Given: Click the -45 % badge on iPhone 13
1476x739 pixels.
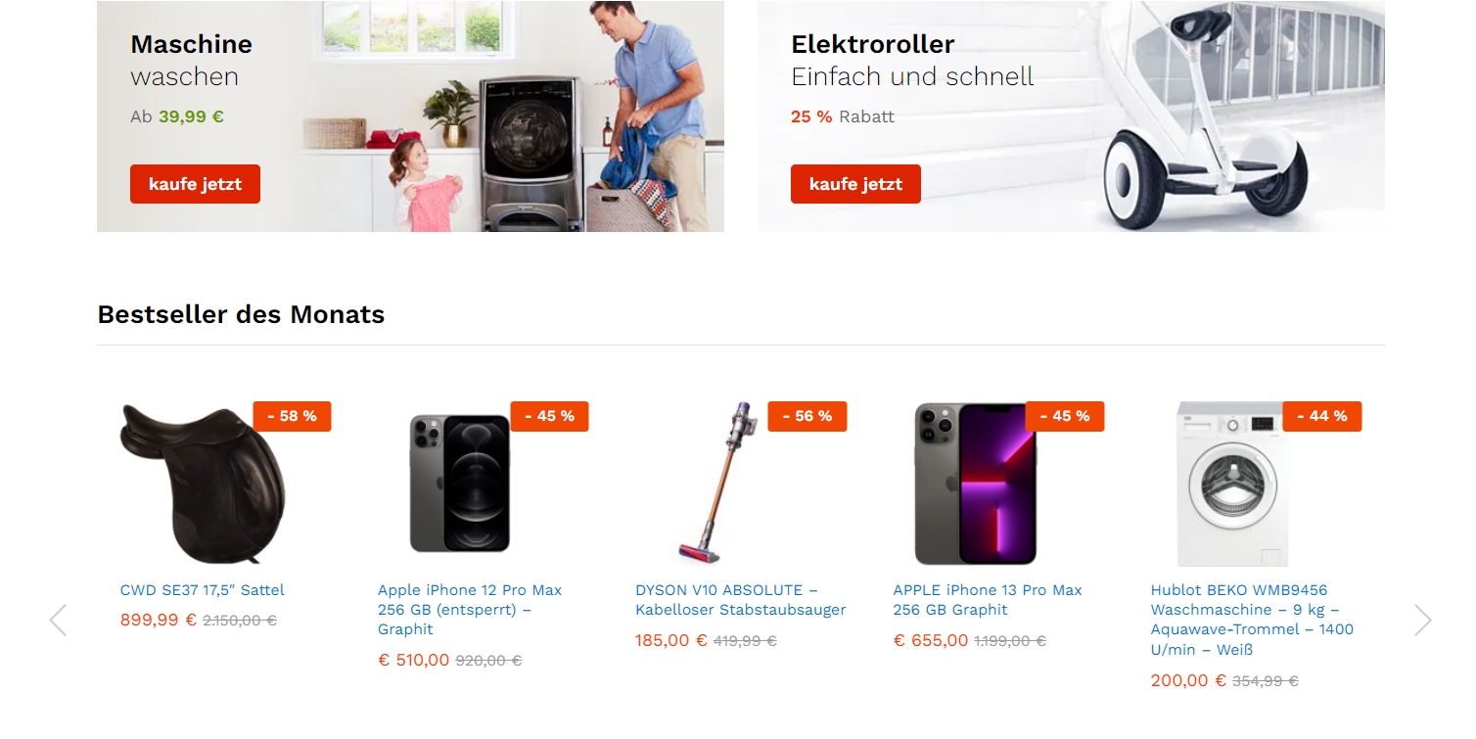Looking at the screenshot, I should click(1065, 416).
